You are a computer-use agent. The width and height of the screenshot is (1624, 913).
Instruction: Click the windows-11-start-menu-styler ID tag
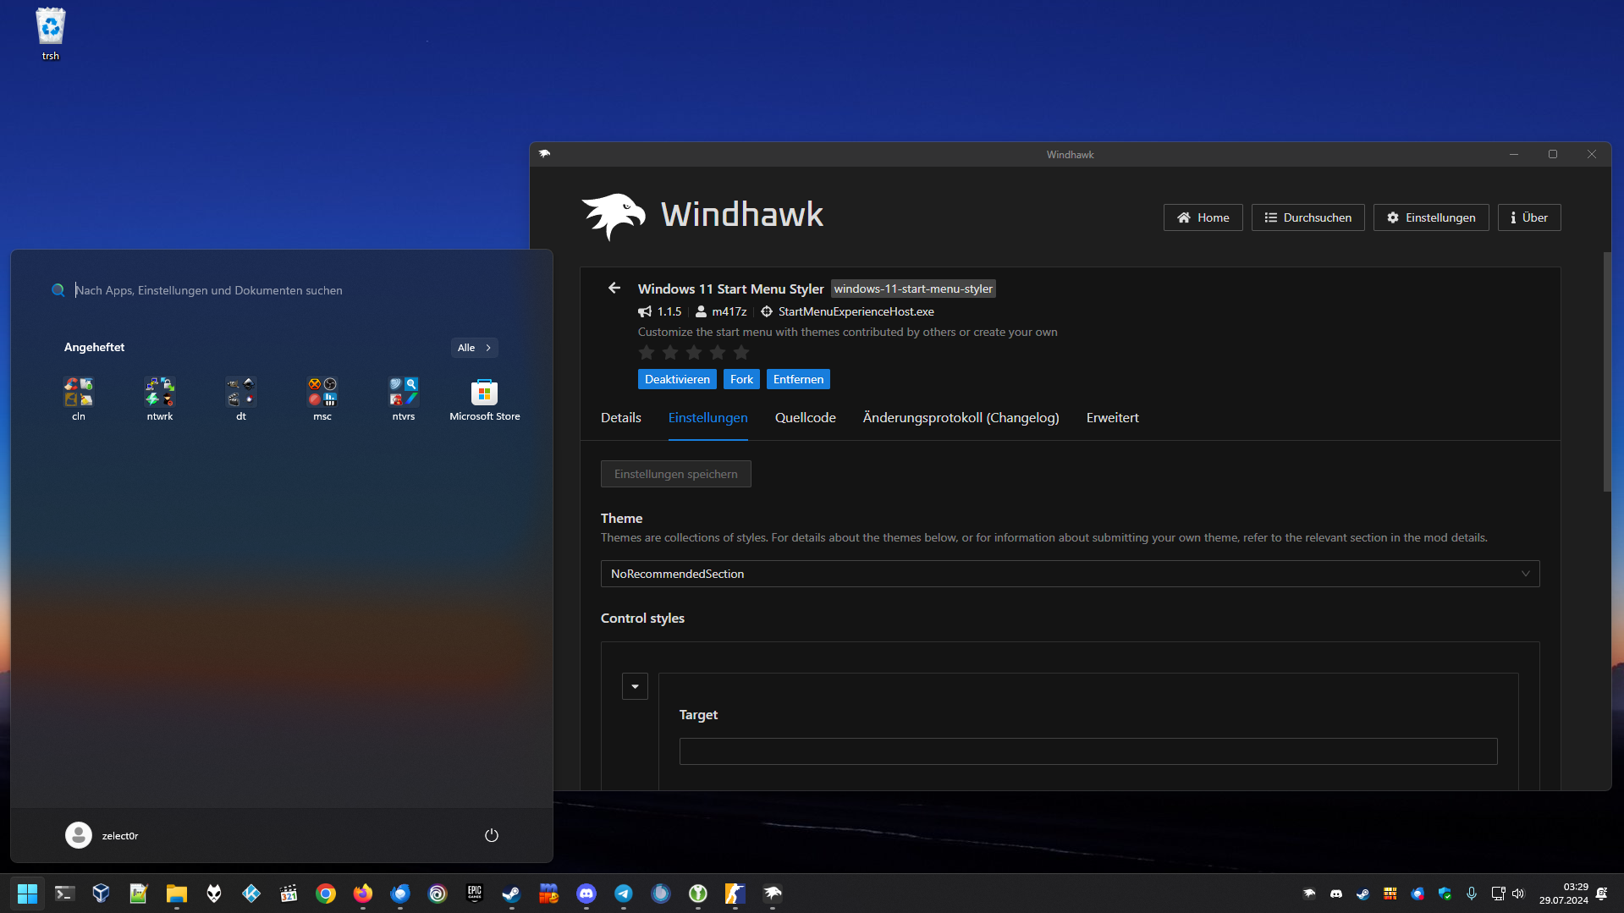(x=913, y=289)
